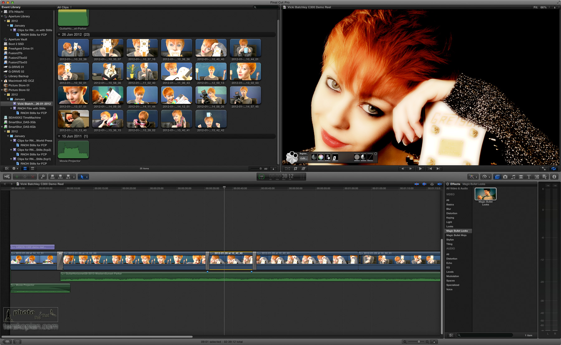Image resolution: width=561 pixels, height=345 pixels.
Task: Toggle the Effects browser button
Action: [x=497, y=177]
